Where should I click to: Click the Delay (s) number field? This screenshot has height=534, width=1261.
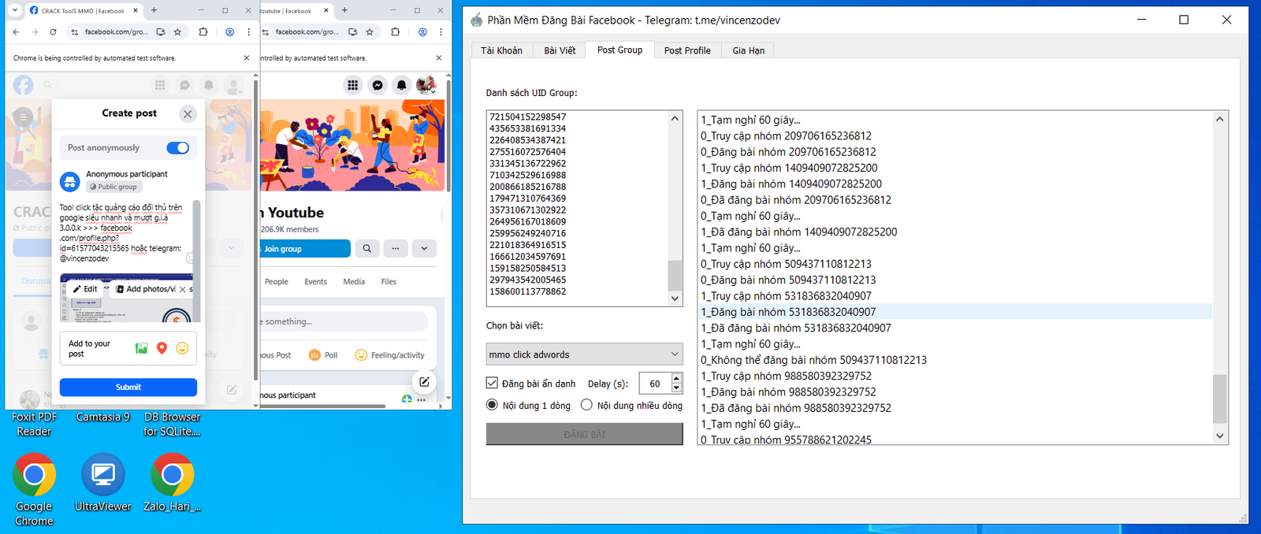pos(655,384)
